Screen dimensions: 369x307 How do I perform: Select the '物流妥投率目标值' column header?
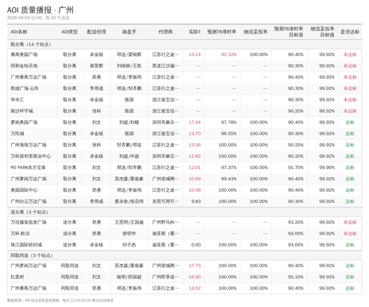coord(323,32)
